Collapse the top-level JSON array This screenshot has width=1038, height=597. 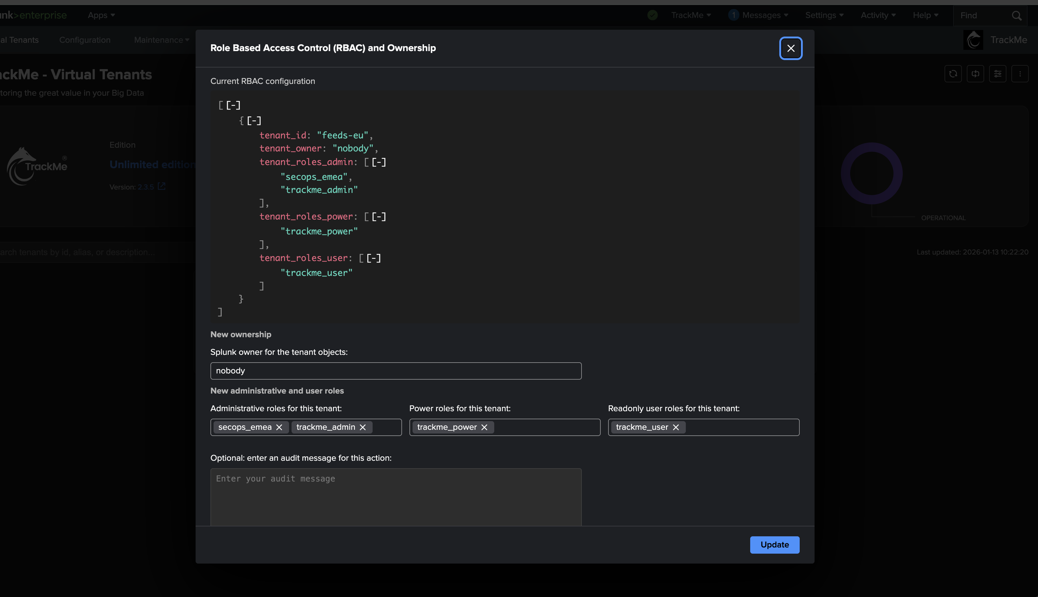point(233,105)
